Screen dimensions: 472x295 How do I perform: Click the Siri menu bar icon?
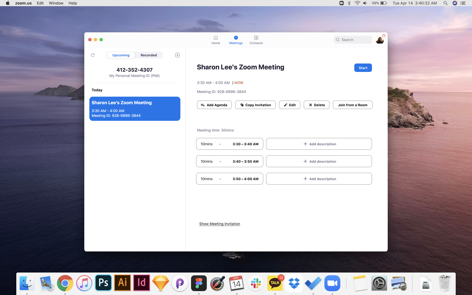455,3
